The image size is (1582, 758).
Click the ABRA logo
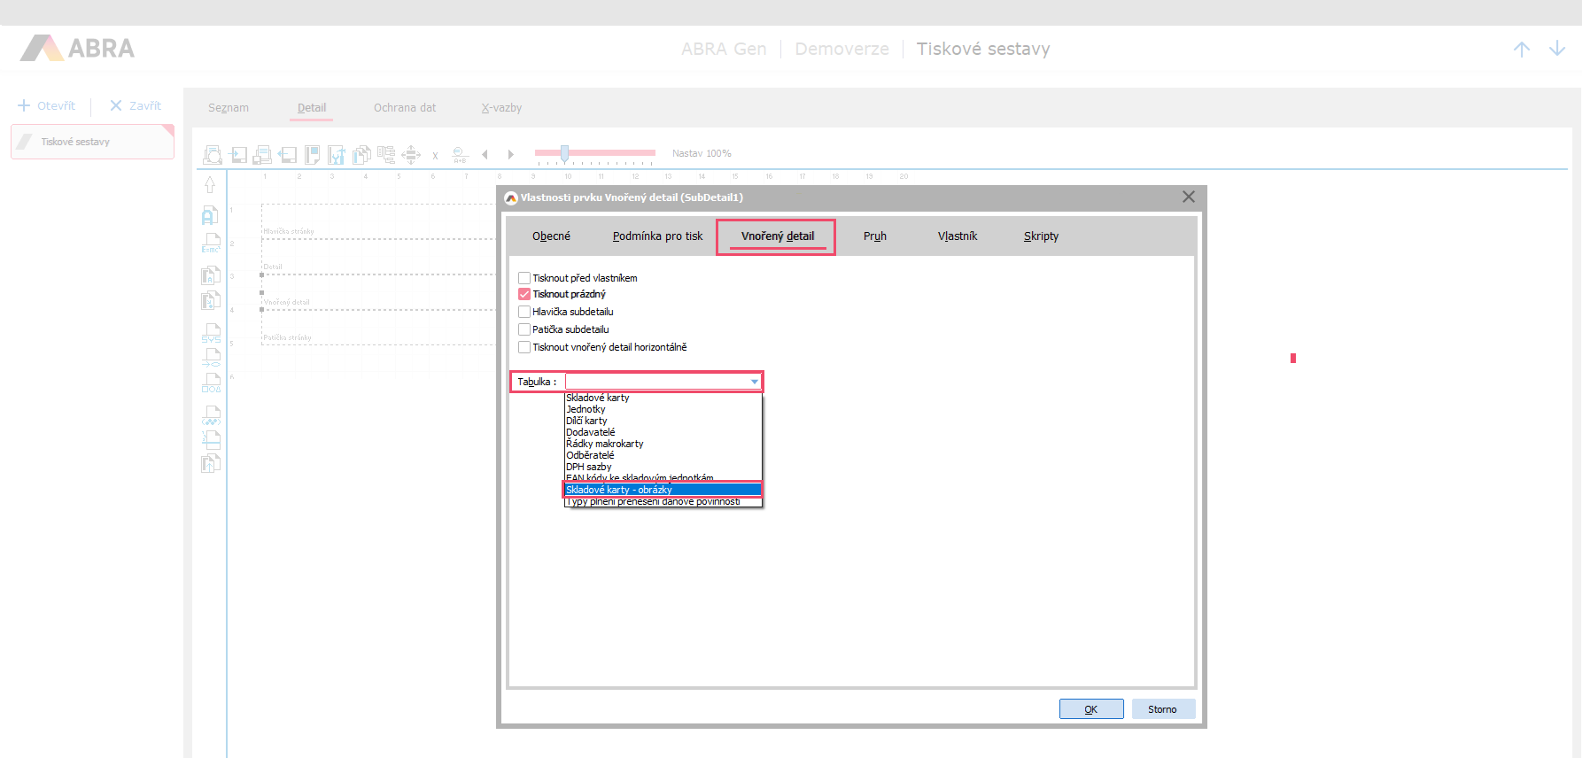pyautogui.click(x=78, y=48)
